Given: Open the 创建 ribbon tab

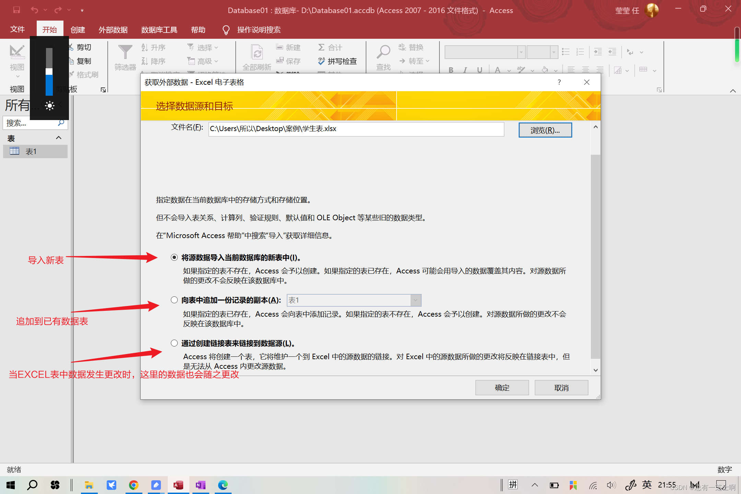Looking at the screenshot, I should point(78,30).
